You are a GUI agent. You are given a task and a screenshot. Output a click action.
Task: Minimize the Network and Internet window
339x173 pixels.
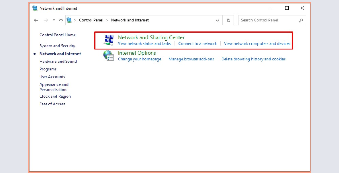[x=272, y=8]
